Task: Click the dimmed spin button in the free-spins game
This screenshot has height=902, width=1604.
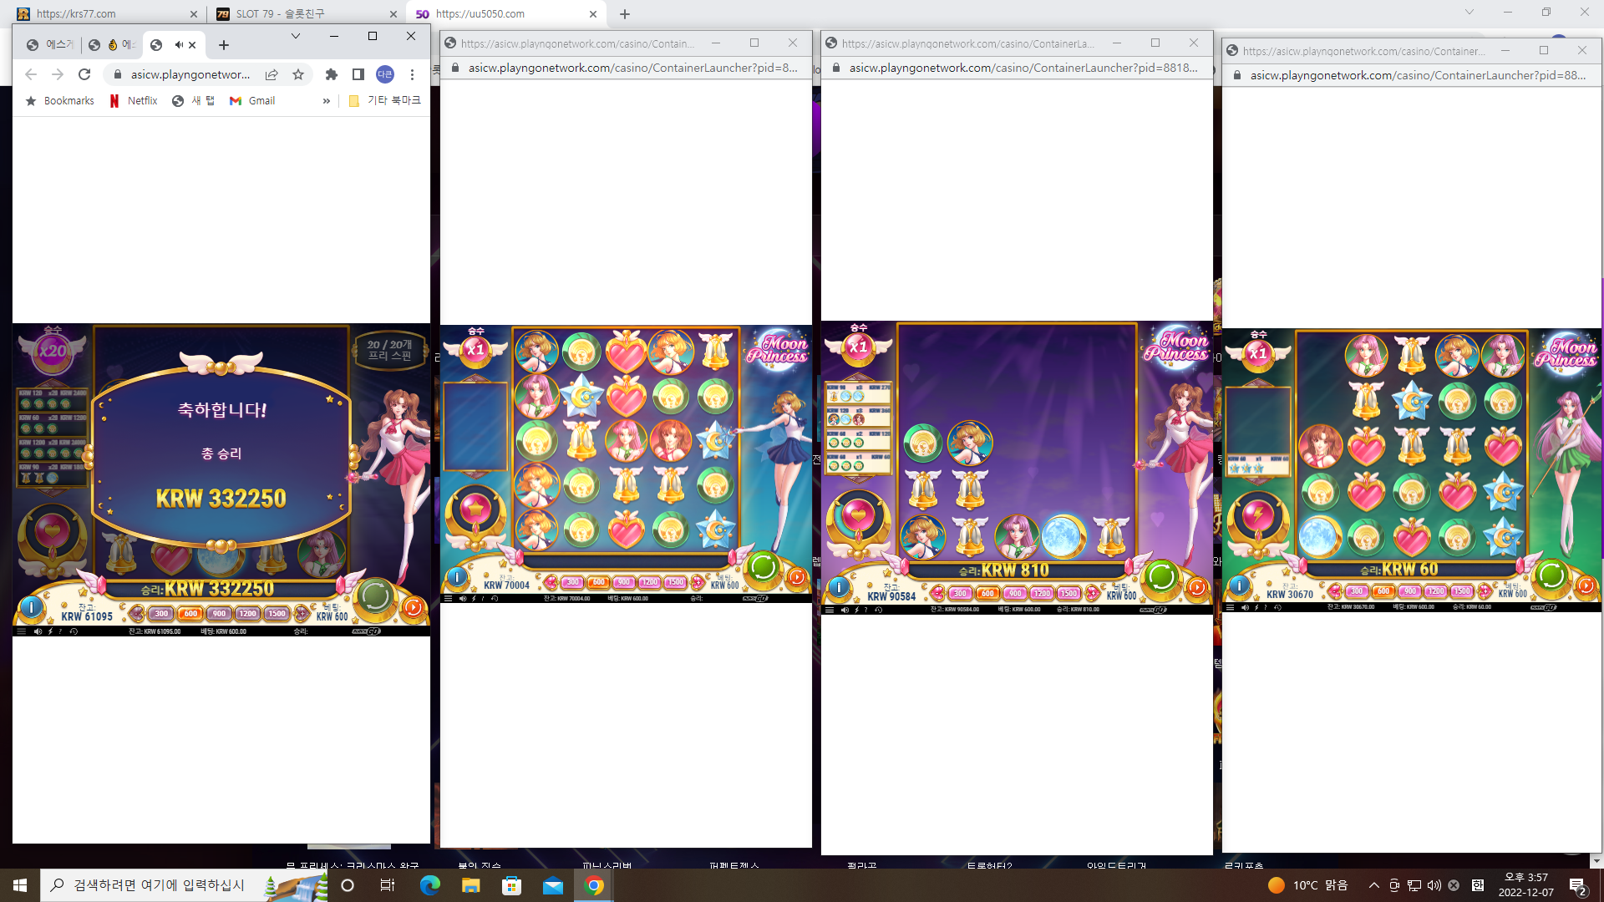Action: tap(375, 596)
